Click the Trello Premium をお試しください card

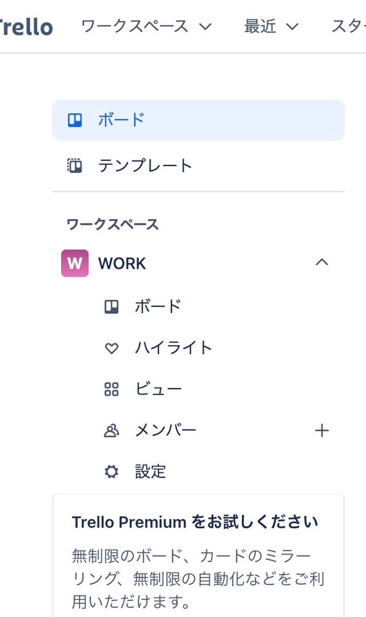198,556
